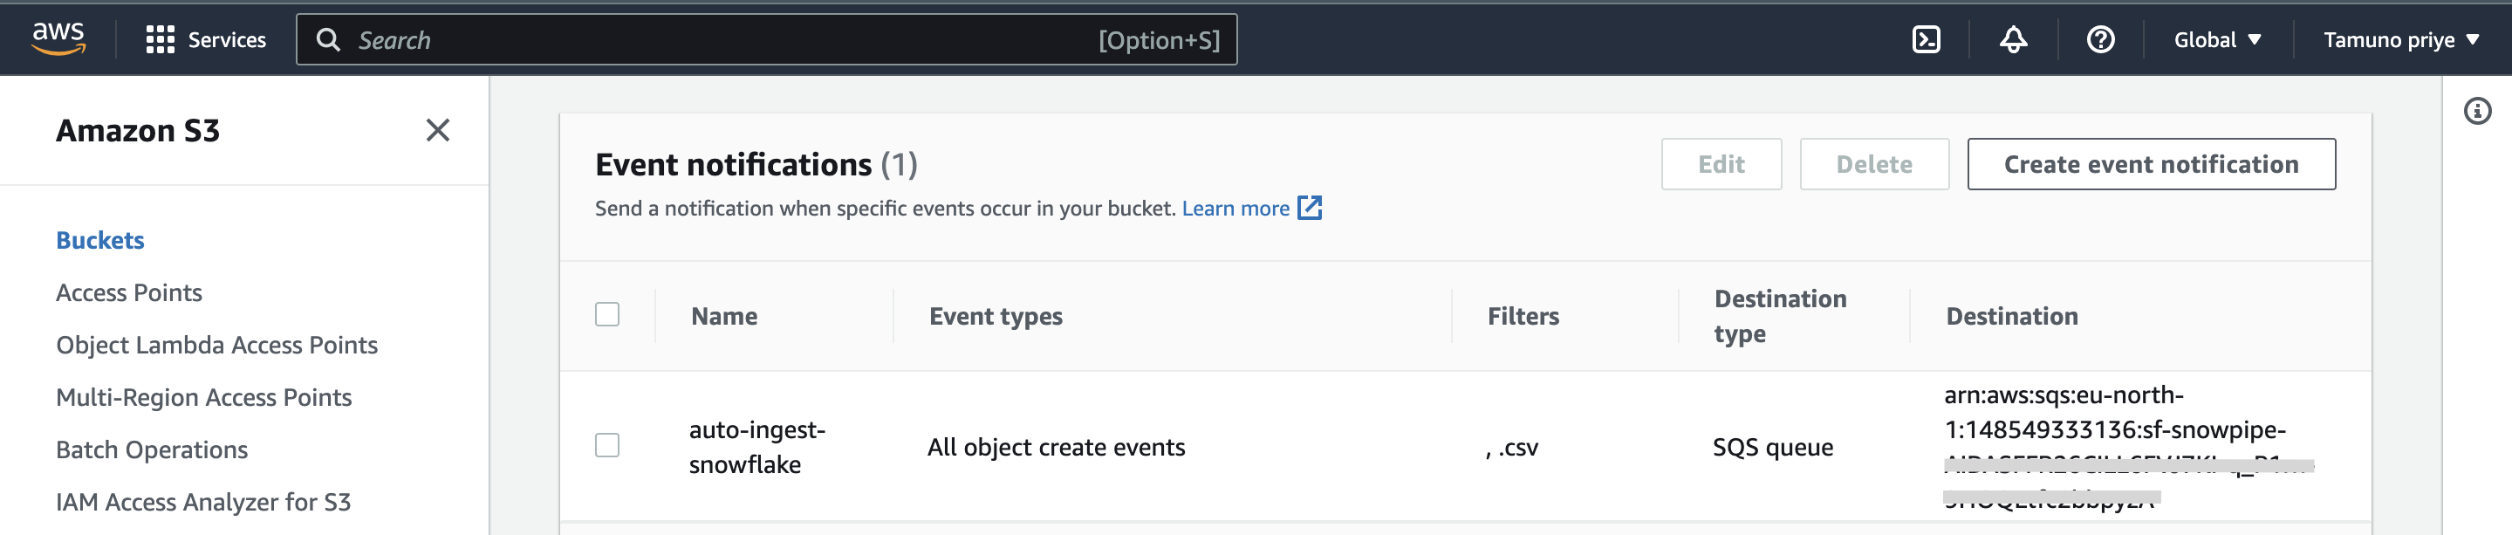Viewport: 2512px width, 535px height.
Task: Open the notifications bell
Action: [2013, 40]
